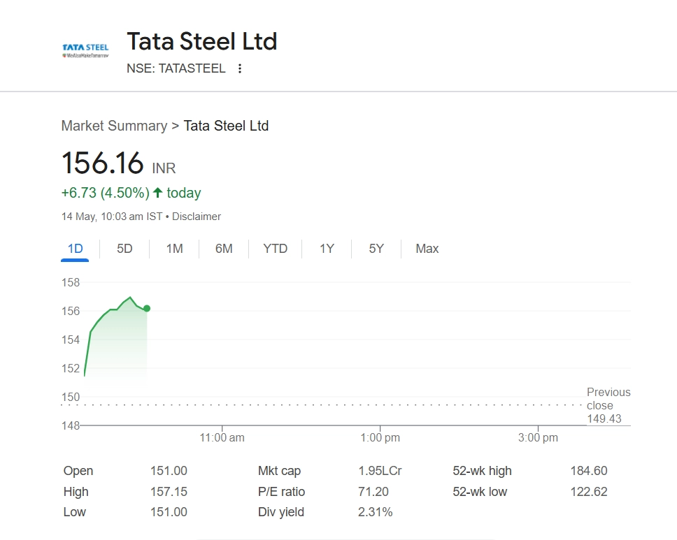
Task: Click the Tata Steel logo
Action: [85, 50]
